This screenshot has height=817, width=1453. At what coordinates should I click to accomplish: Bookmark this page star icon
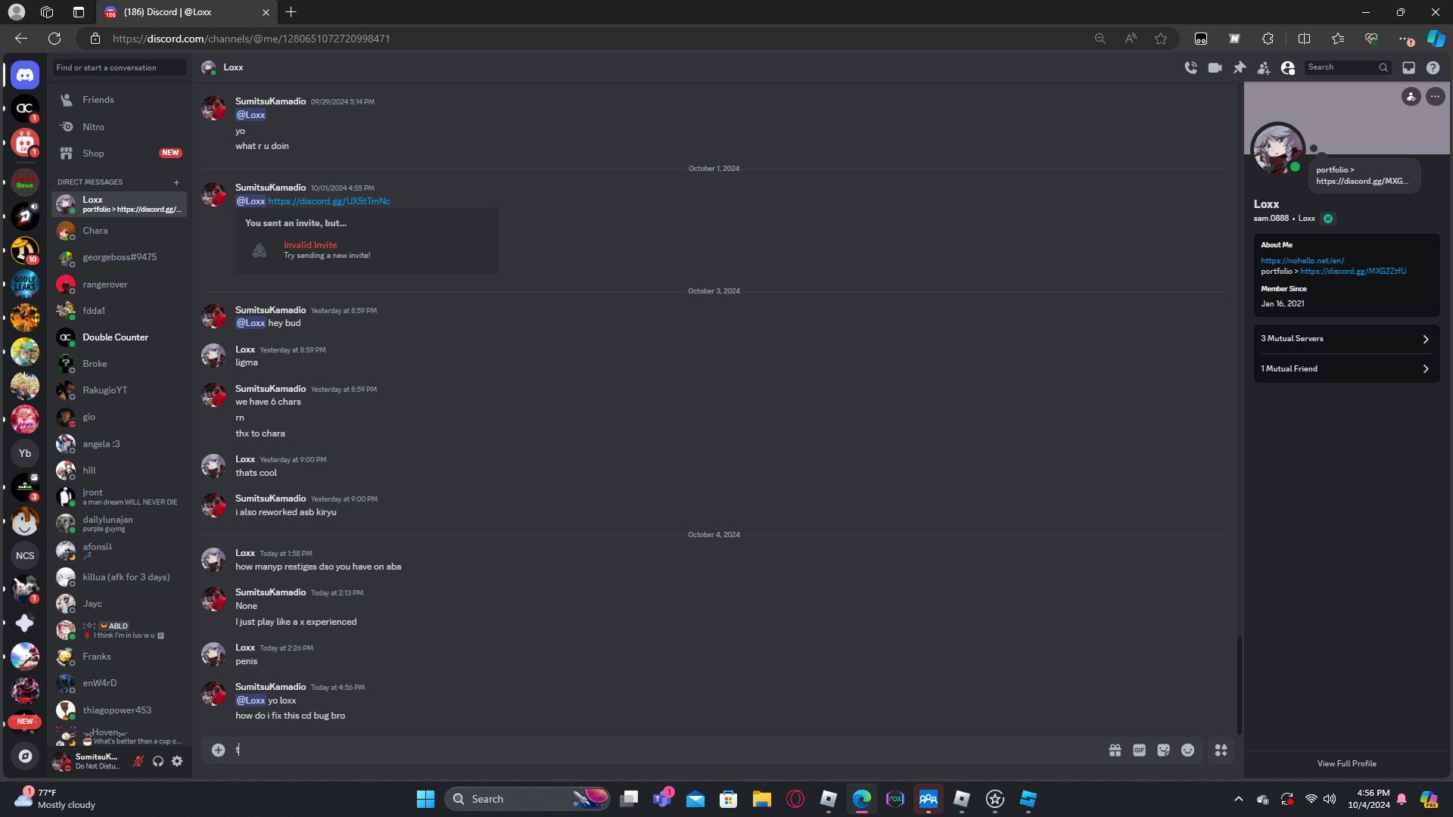pos(1160,39)
